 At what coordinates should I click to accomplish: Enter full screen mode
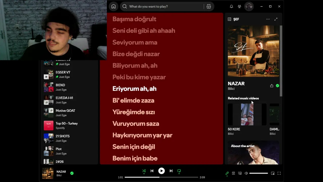click(x=279, y=173)
